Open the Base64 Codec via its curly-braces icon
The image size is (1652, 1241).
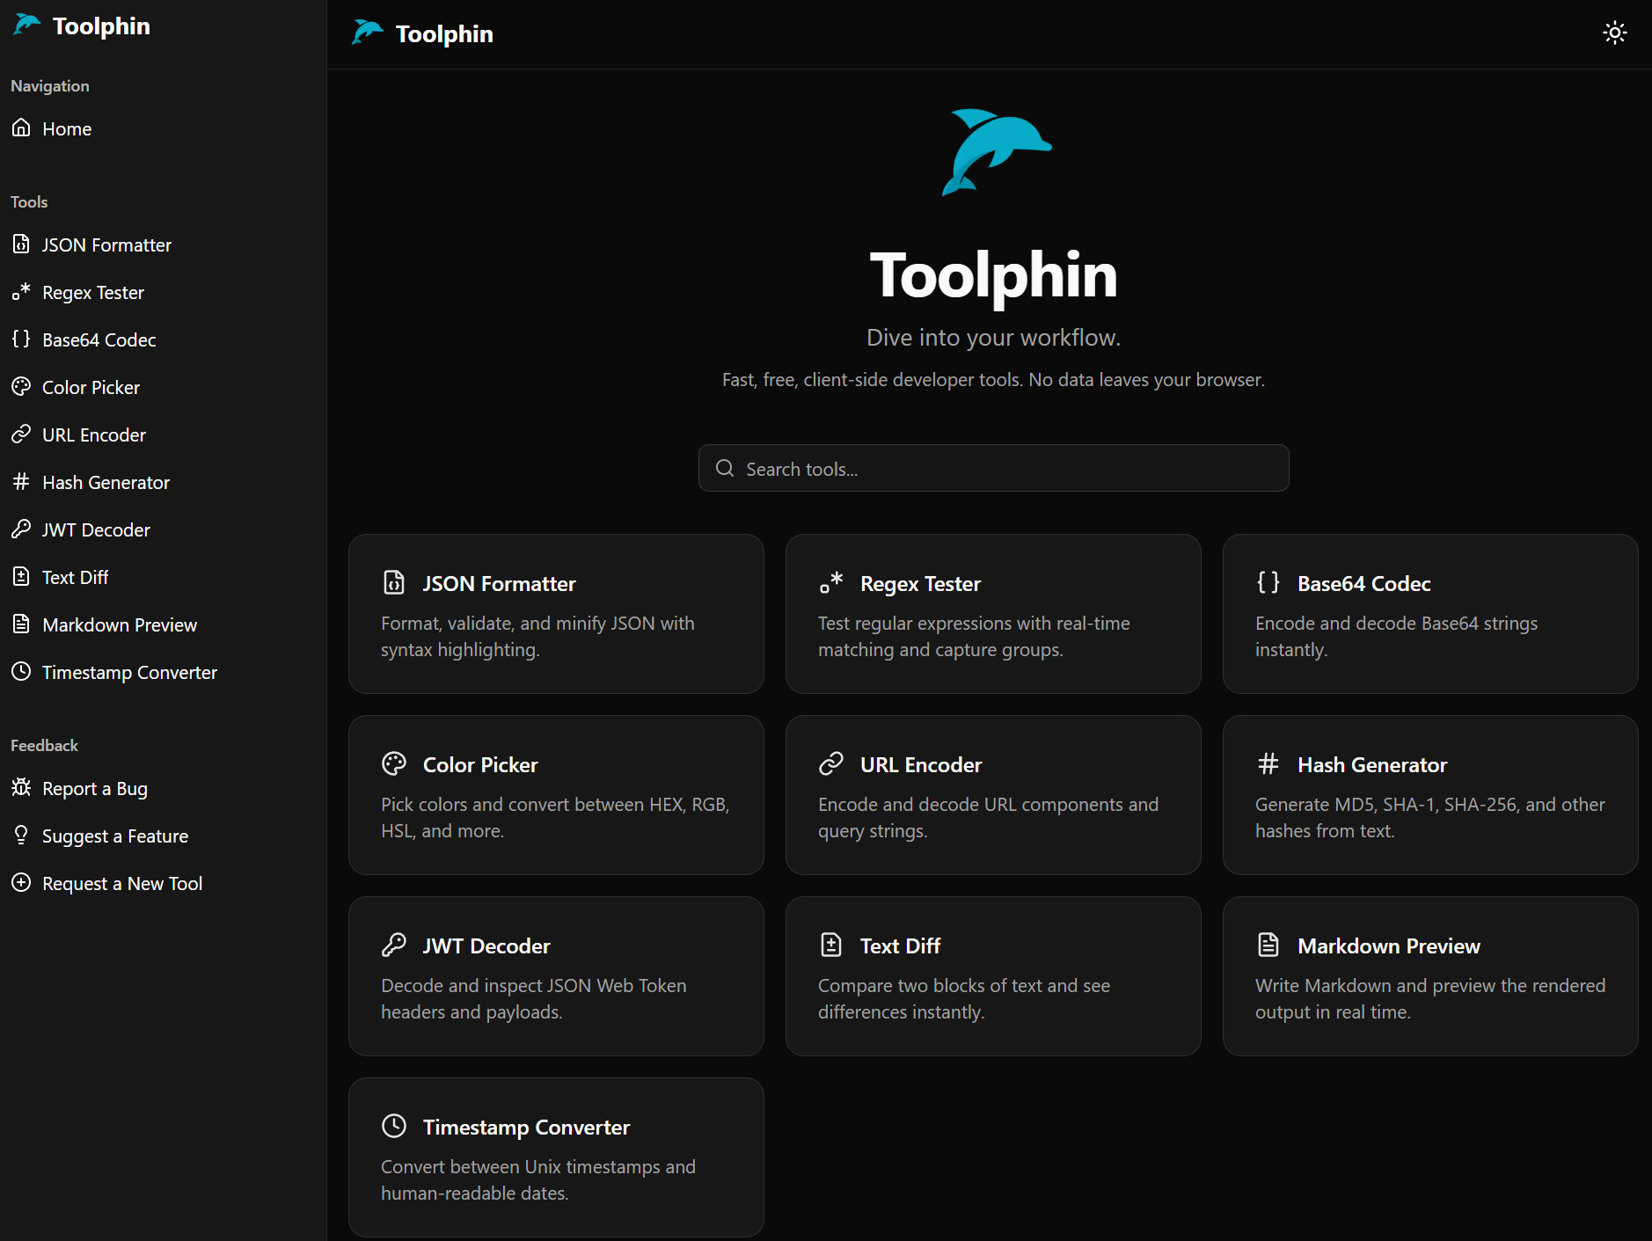pos(22,339)
